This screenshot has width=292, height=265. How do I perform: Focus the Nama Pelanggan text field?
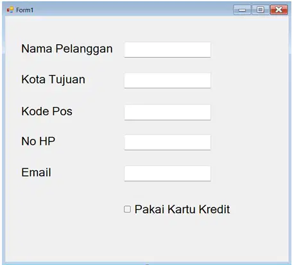(167, 50)
